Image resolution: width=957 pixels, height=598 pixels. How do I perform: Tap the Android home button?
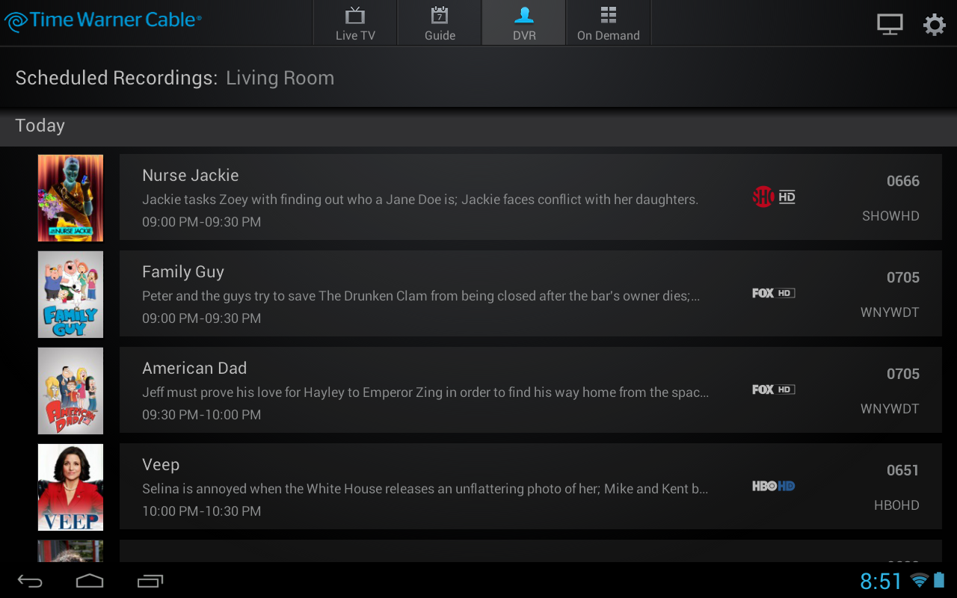point(90,580)
